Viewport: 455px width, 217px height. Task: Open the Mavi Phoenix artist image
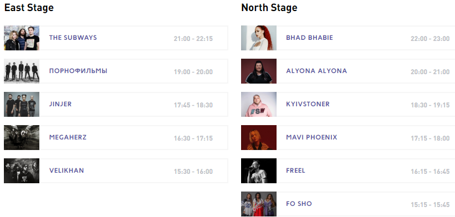[259, 137]
